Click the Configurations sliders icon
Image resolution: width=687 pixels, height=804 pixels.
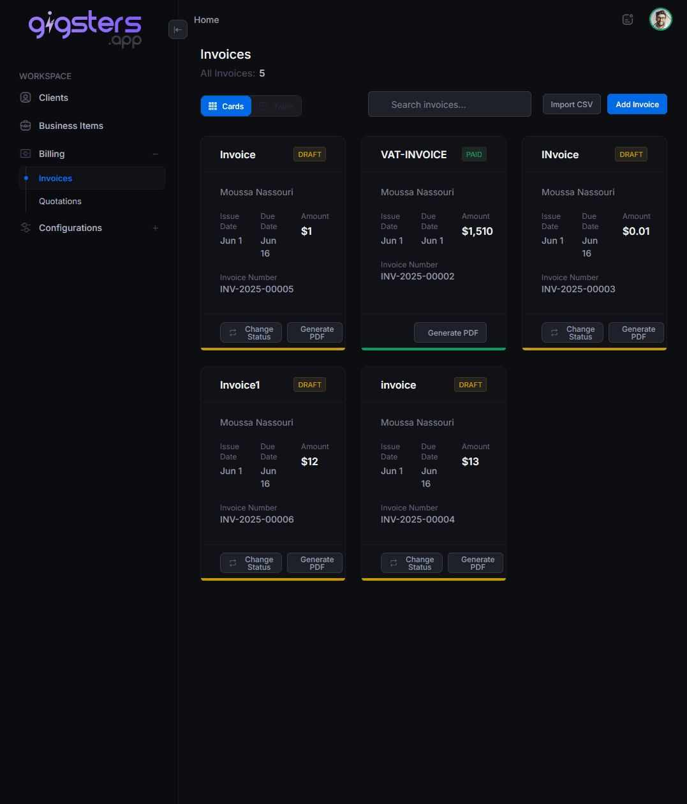point(26,228)
